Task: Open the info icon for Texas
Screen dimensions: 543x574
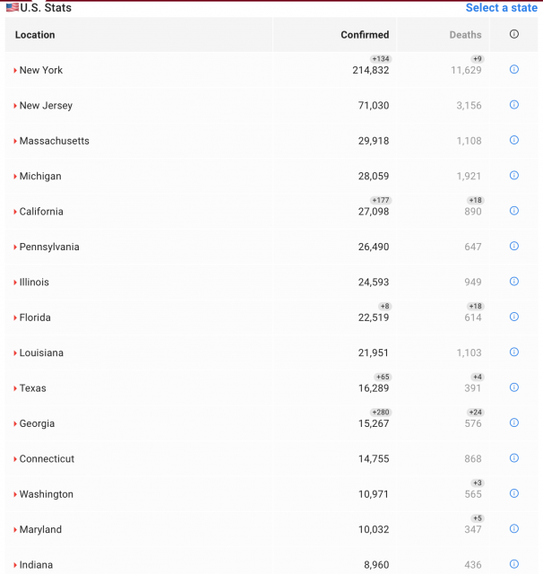Action: point(514,387)
